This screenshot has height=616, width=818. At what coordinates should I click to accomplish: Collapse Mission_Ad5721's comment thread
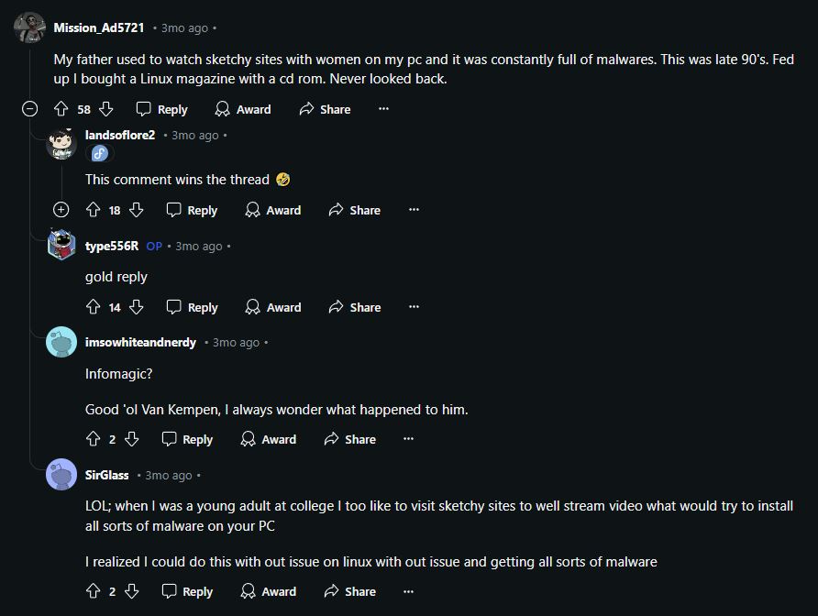coord(30,109)
